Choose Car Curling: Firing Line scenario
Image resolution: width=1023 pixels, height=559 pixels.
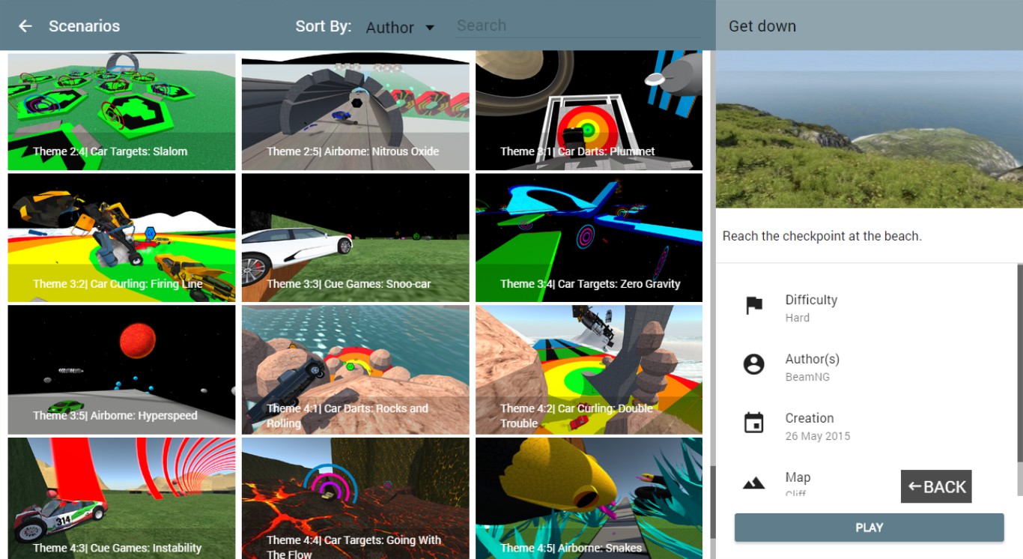click(121, 238)
